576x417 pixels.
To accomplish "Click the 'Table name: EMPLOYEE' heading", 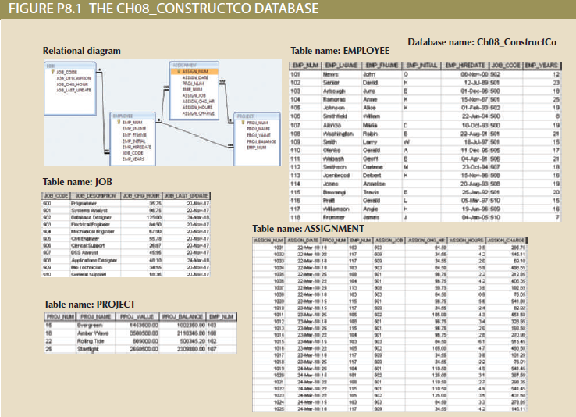I will pos(340,51).
